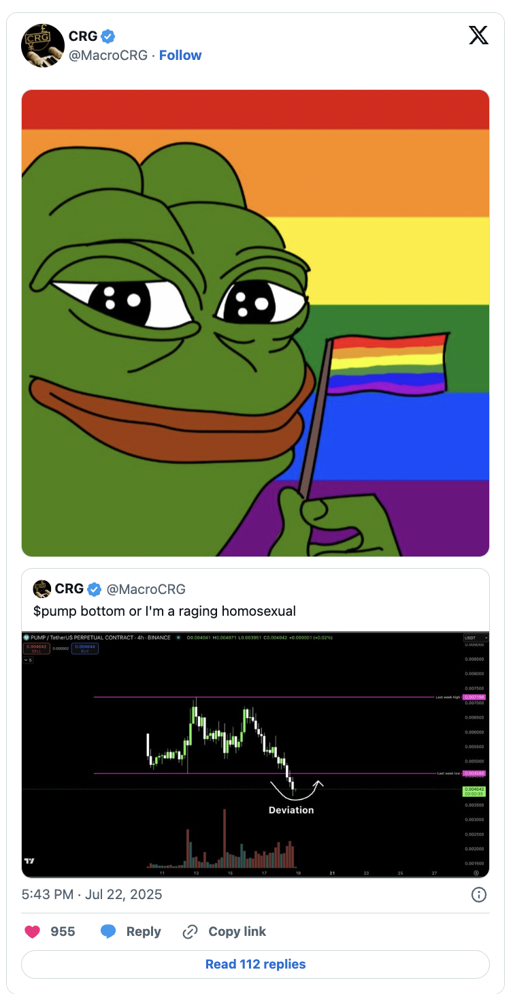The width and height of the screenshot is (513, 1004).
Task: Click the TradingView logo on chart
Action: click(x=29, y=861)
